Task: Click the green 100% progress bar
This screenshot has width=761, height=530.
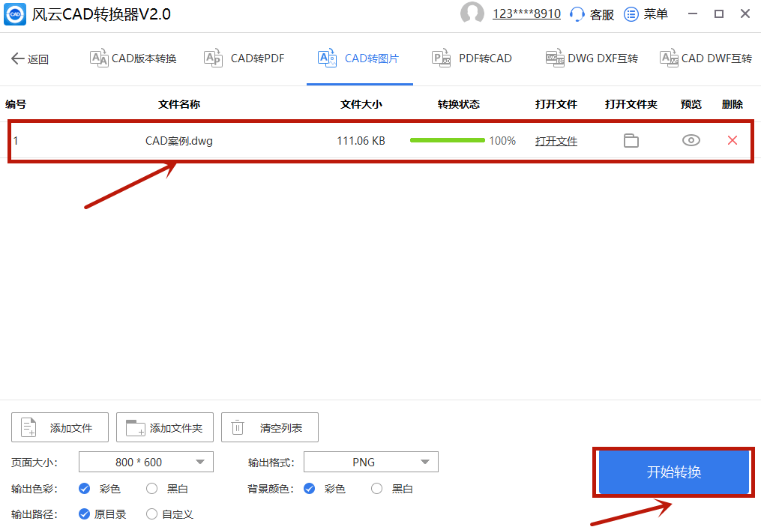Action: (448, 140)
